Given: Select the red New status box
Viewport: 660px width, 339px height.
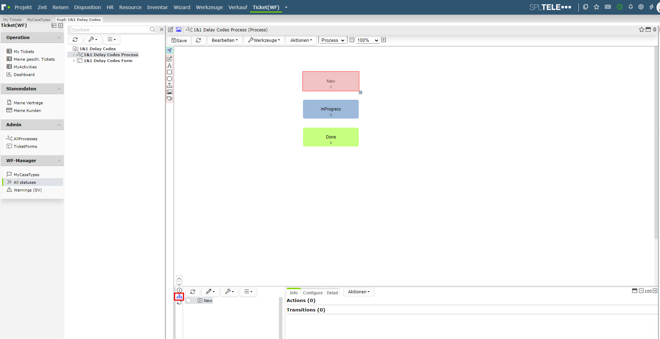Looking at the screenshot, I should coord(331,81).
